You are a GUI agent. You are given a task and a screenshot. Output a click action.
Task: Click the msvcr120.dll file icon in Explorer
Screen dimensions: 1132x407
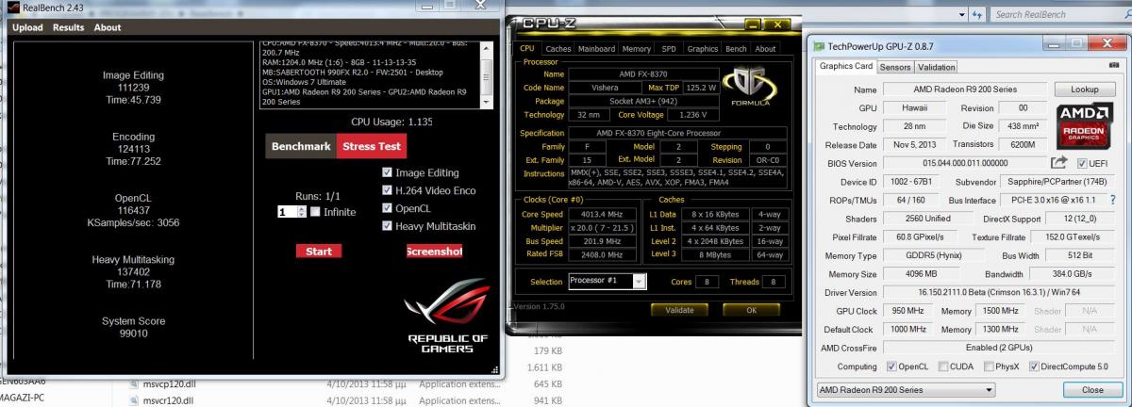(x=132, y=400)
